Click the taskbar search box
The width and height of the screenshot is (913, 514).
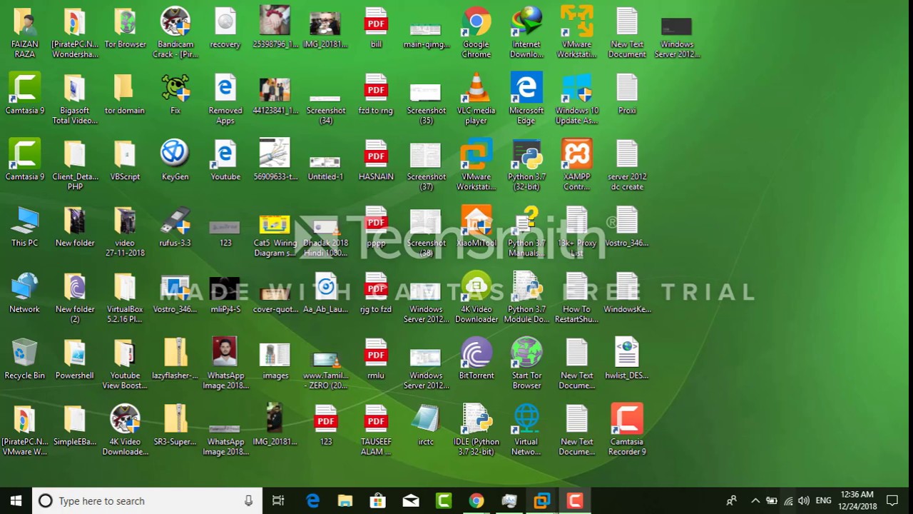[x=148, y=500]
